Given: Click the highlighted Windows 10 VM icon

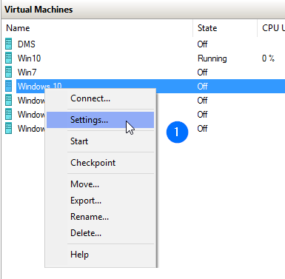Looking at the screenshot, I should [x=8, y=87].
